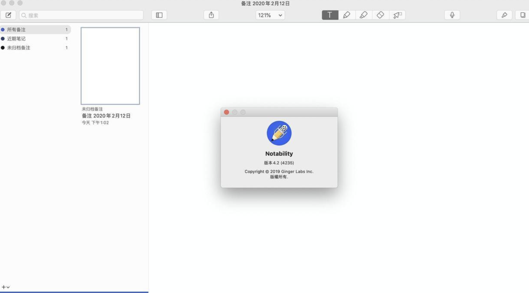Click the search field
Screen dimensions: 529x293
[81, 15]
